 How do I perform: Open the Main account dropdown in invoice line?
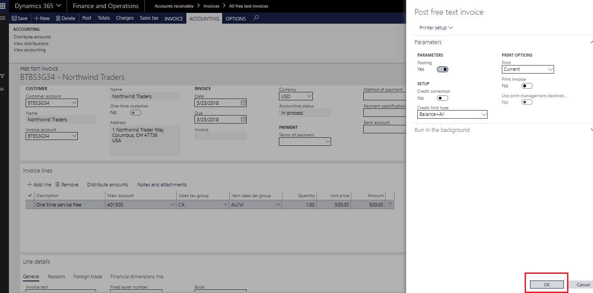[172, 205]
